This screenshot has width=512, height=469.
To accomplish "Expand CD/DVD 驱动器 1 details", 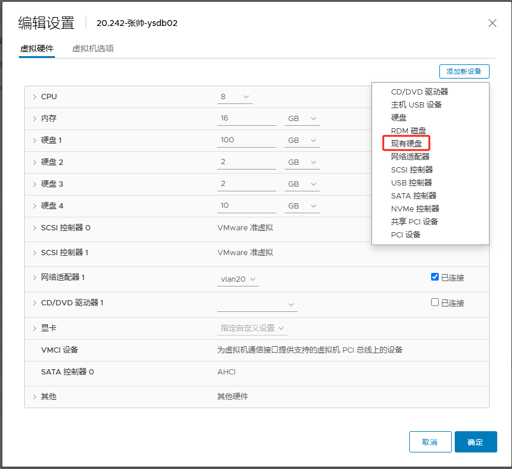I will pos(35,303).
